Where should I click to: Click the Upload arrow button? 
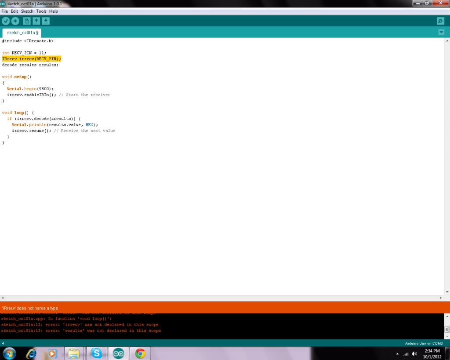(15, 21)
